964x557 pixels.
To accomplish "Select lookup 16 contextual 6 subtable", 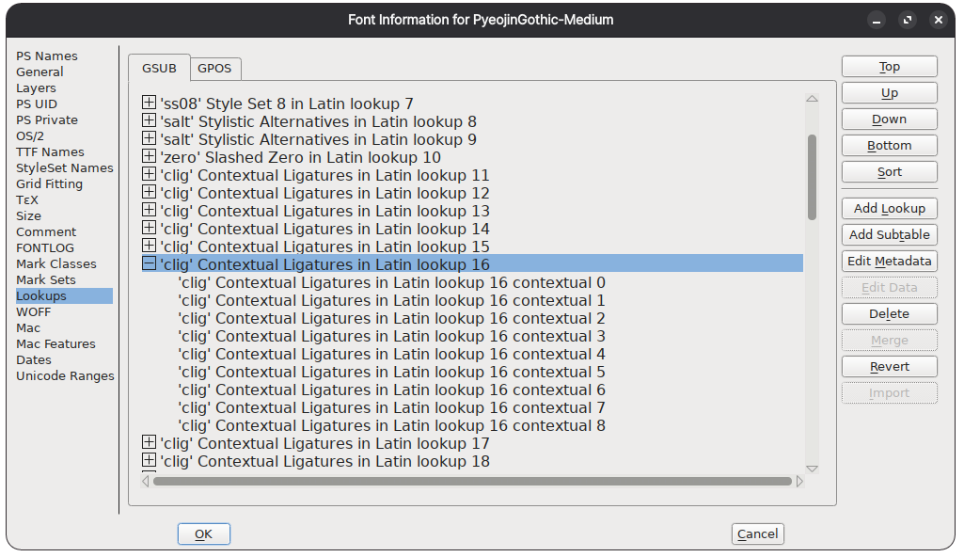I will pos(391,390).
